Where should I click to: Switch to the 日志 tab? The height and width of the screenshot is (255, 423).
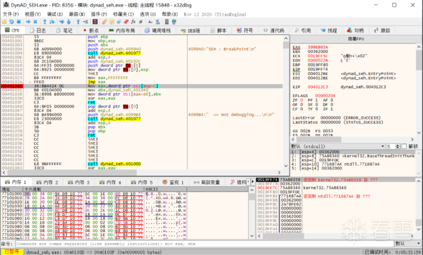[38, 31]
